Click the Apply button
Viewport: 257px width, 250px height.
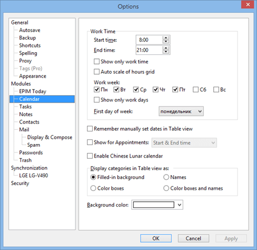click(x=231, y=239)
